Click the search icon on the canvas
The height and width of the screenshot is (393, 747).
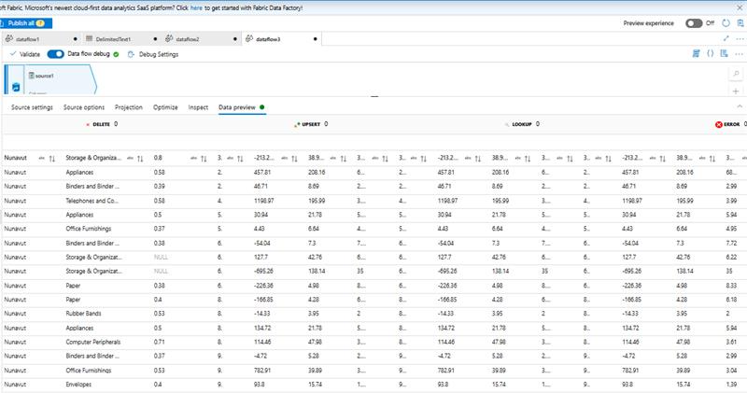[x=736, y=74]
